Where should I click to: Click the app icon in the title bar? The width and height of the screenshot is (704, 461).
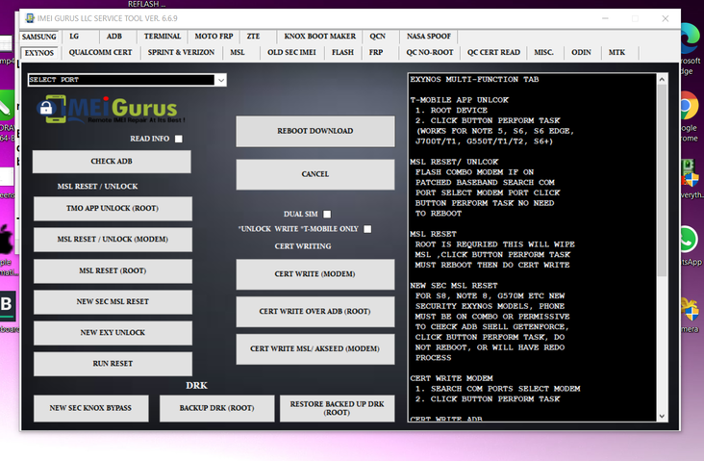pos(30,18)
